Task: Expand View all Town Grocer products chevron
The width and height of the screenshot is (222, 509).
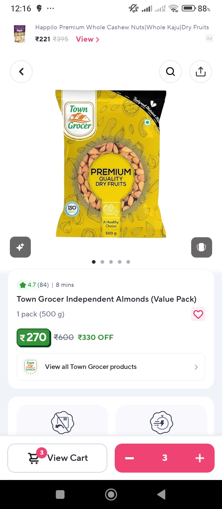Action: pos(196,367)
